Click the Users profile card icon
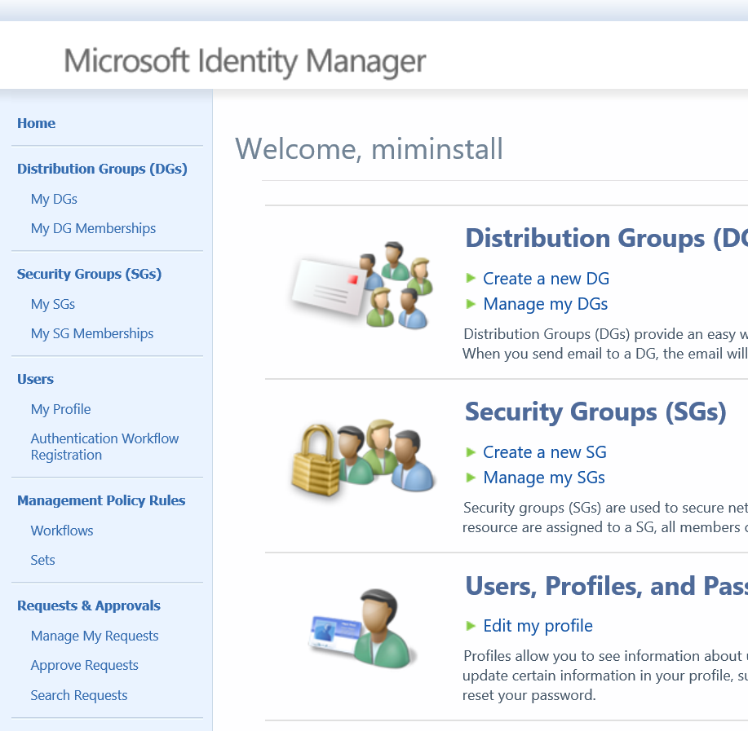This screenshot has height=731, width=748. 364,629
